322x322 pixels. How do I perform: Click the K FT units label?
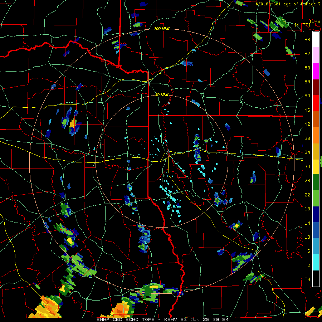[x=303, y=25]
